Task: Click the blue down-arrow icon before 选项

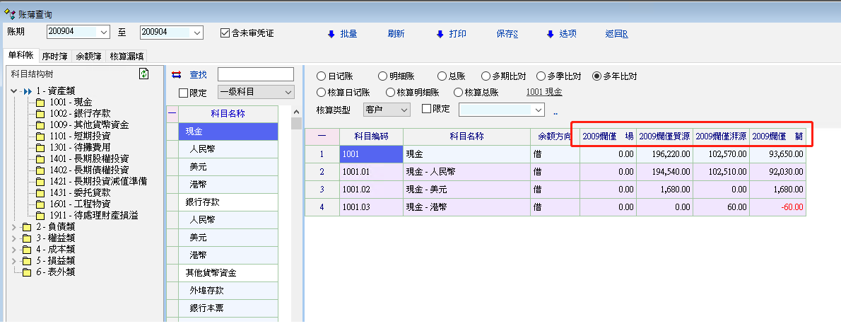Action: [x=550, y=34]
